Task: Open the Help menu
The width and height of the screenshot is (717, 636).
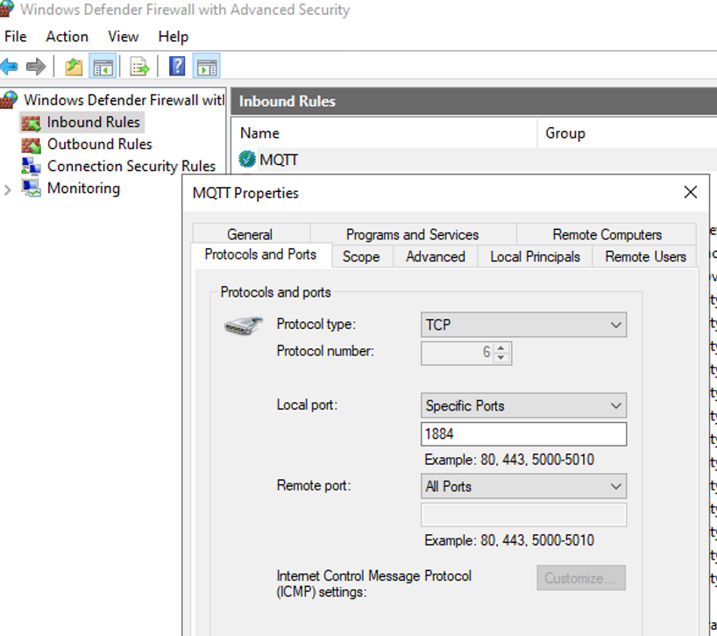Action: click(x=174, y=37)
